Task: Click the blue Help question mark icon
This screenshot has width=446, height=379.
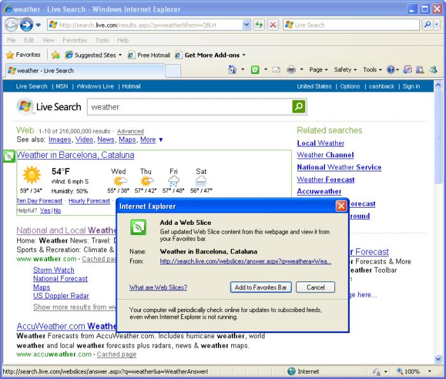Action: point(391,69)
